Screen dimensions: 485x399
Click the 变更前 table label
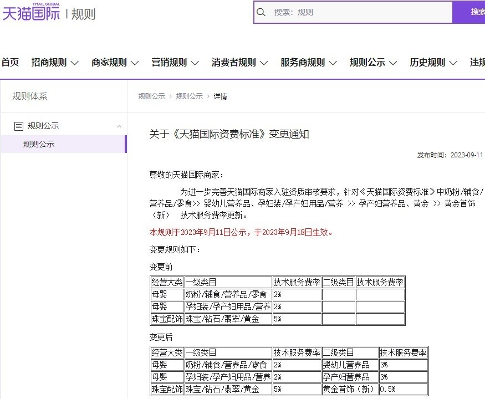point(161,267)
